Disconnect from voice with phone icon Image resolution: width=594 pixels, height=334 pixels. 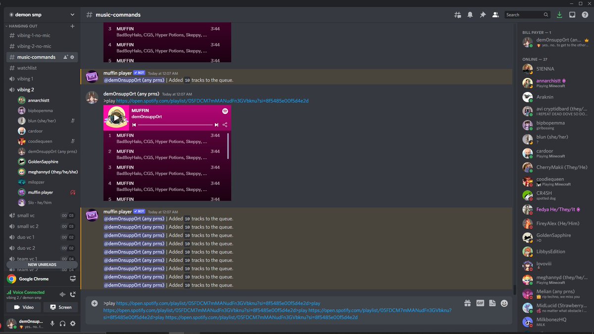tap(73, 294)
